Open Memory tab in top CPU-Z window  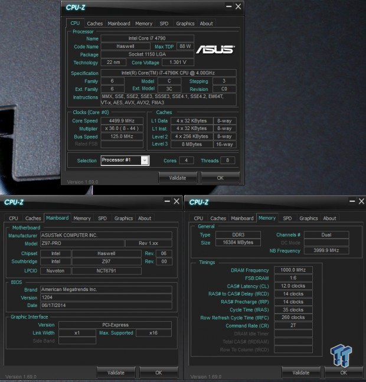(143, 24)
